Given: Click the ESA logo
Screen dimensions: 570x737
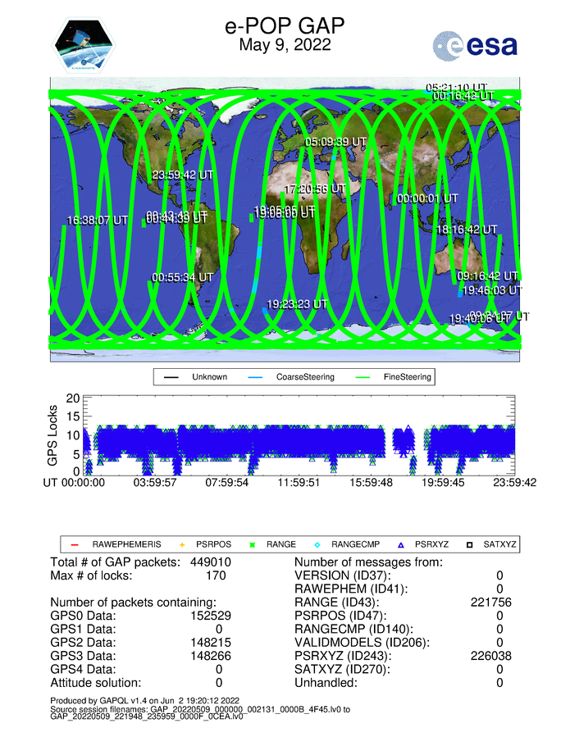Looking at the screenshot, I should click(x=476, y=45).
